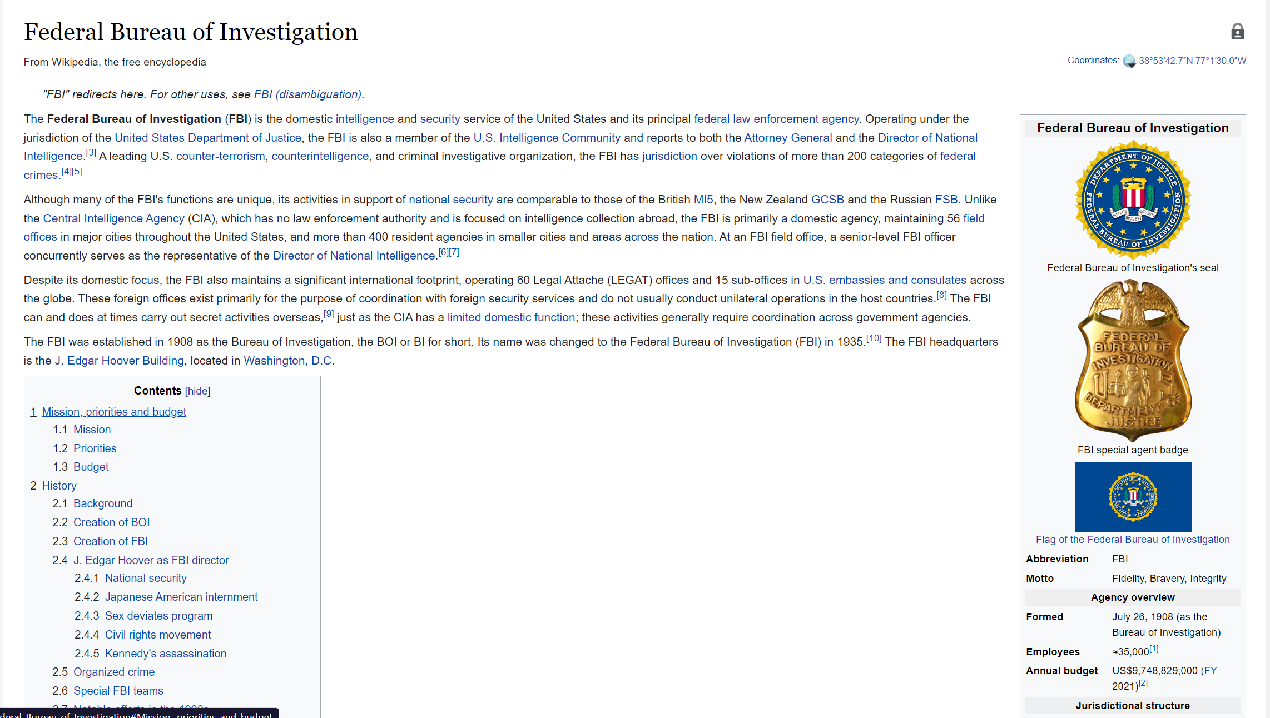Click citation reference [4]

point(66,171)
